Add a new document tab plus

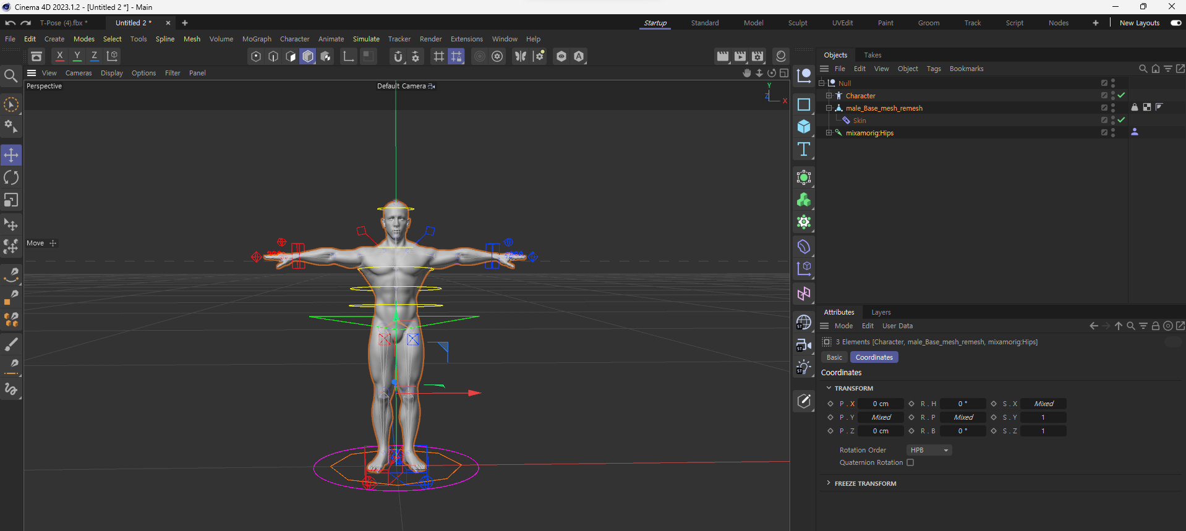(x=185, y=23)
